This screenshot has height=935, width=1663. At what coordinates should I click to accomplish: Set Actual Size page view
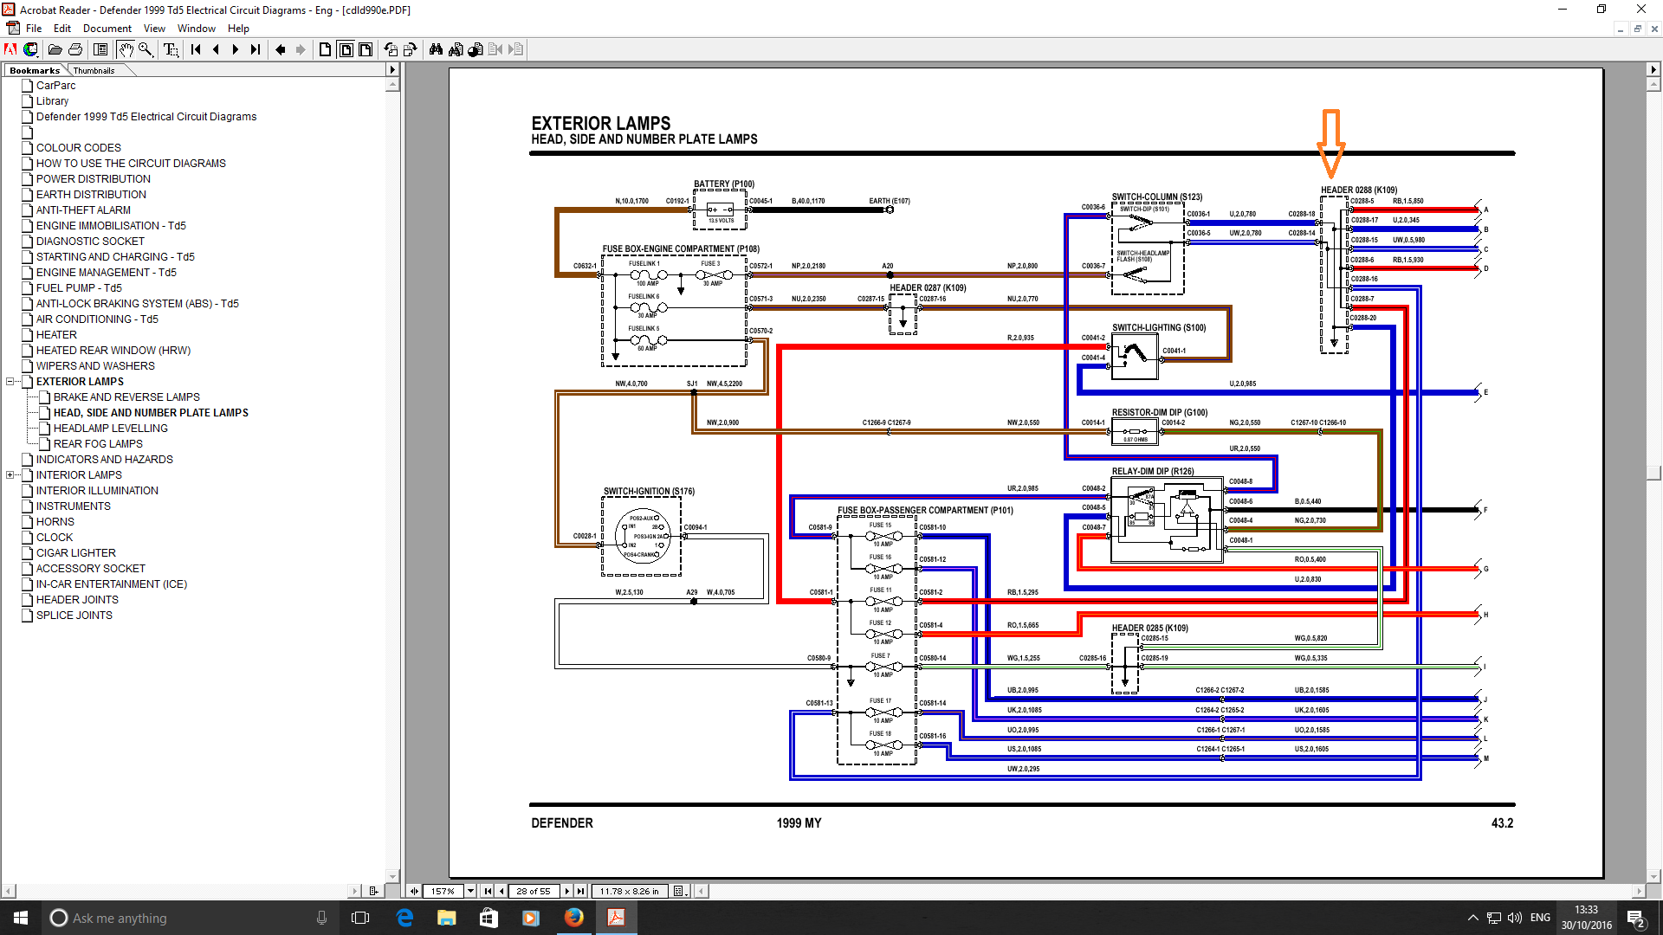[x=326, y=49]
